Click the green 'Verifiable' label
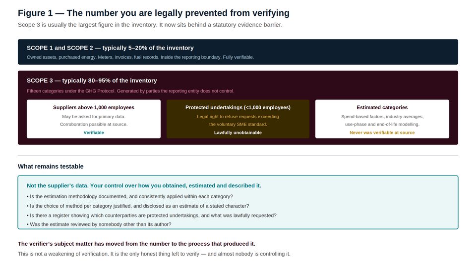Image resolution: width=476 pixels, height=267 pixels. (94, 133)
